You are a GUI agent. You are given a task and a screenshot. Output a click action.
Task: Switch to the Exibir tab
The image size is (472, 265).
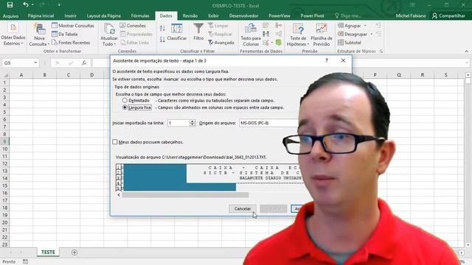213,15
